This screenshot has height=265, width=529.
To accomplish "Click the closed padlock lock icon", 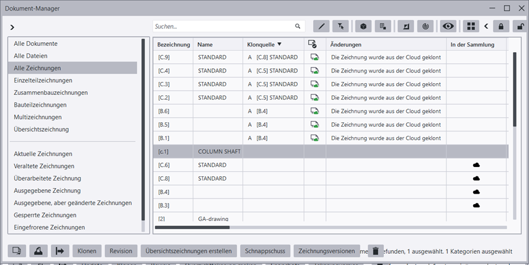I will pyautogui.click(x=500, y=27).
